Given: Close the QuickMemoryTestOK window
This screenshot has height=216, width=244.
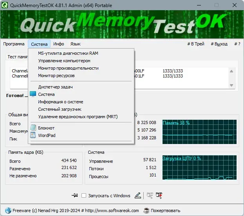Looking at the screenshot, I should coord(235,5).
